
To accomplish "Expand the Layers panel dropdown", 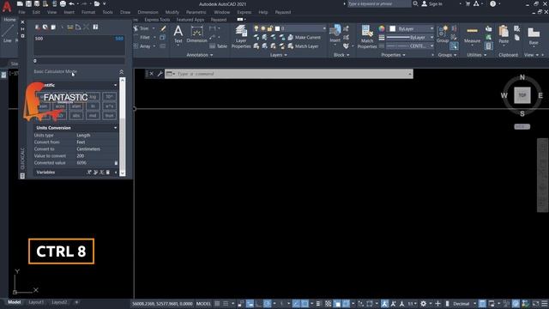I will (278, 55).
